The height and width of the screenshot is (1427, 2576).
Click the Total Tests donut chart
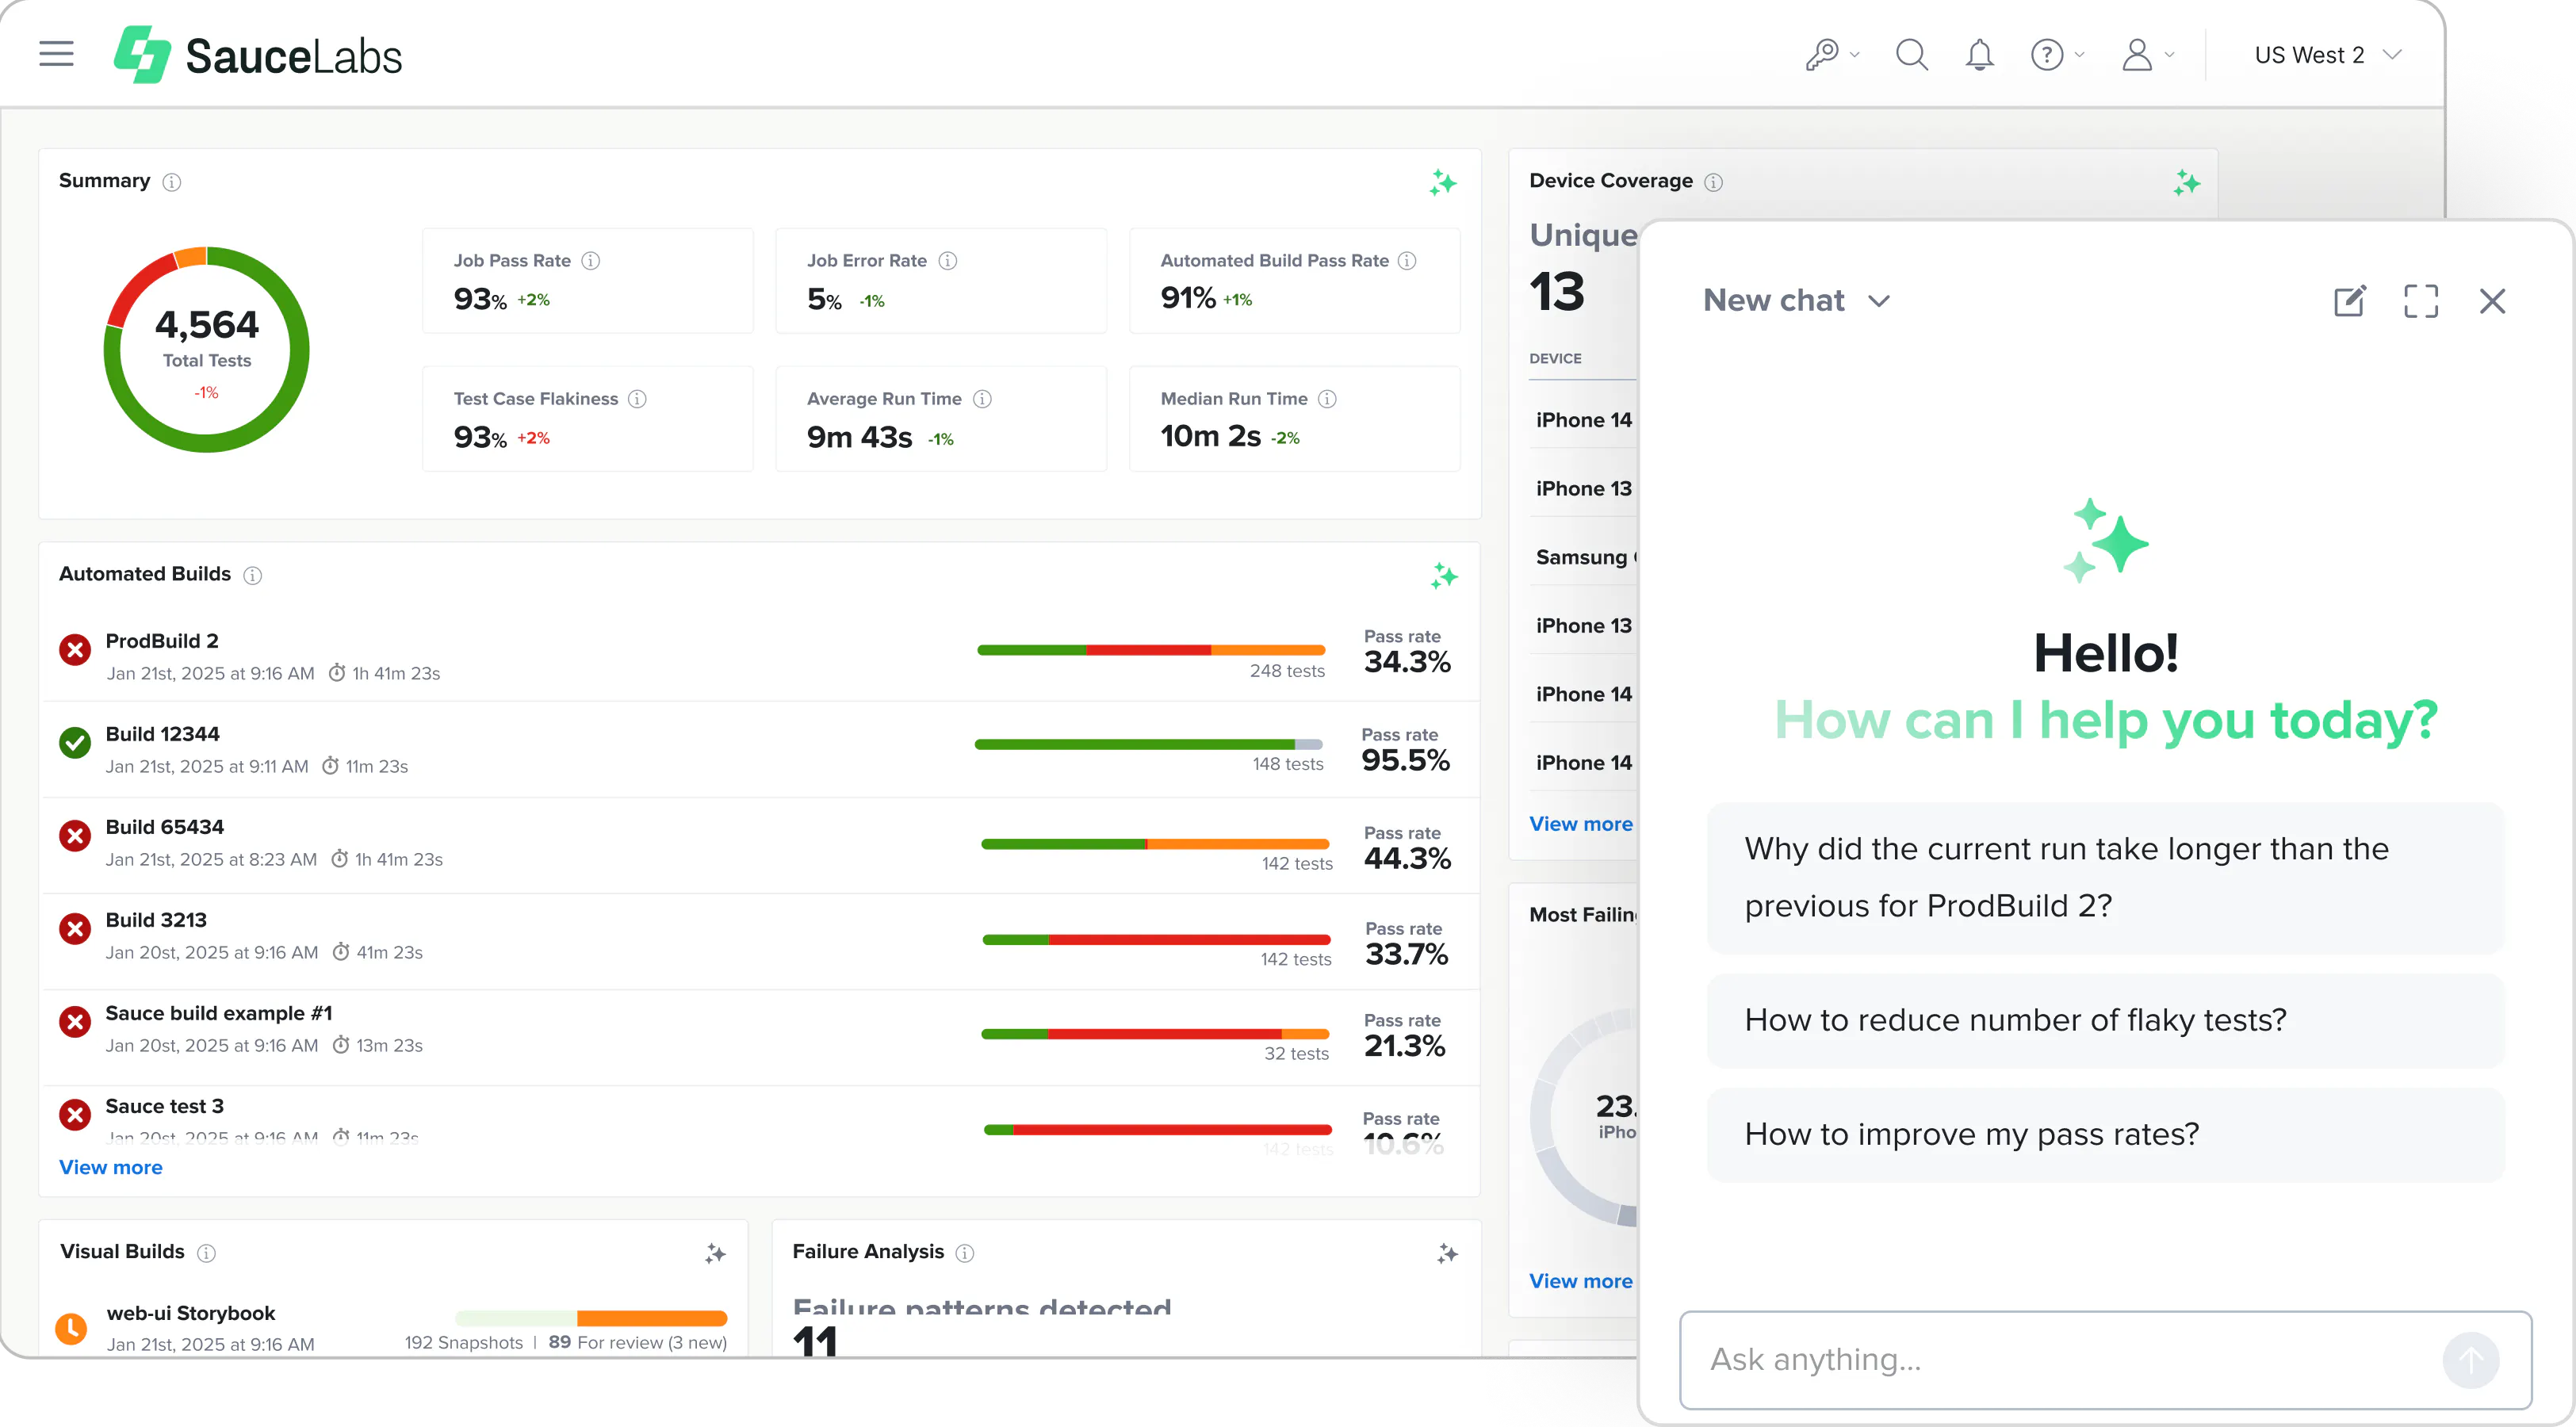point(206,349)
